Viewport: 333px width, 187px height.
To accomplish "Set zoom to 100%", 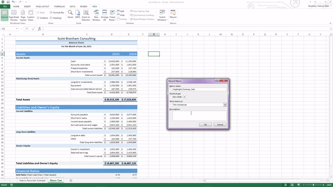I will (78, 14).
